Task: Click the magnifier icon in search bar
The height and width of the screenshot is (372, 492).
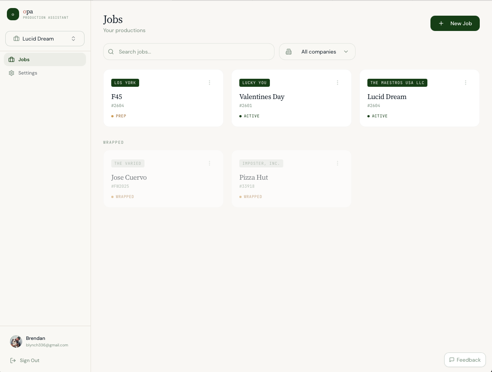Action: tap(111, 52)
